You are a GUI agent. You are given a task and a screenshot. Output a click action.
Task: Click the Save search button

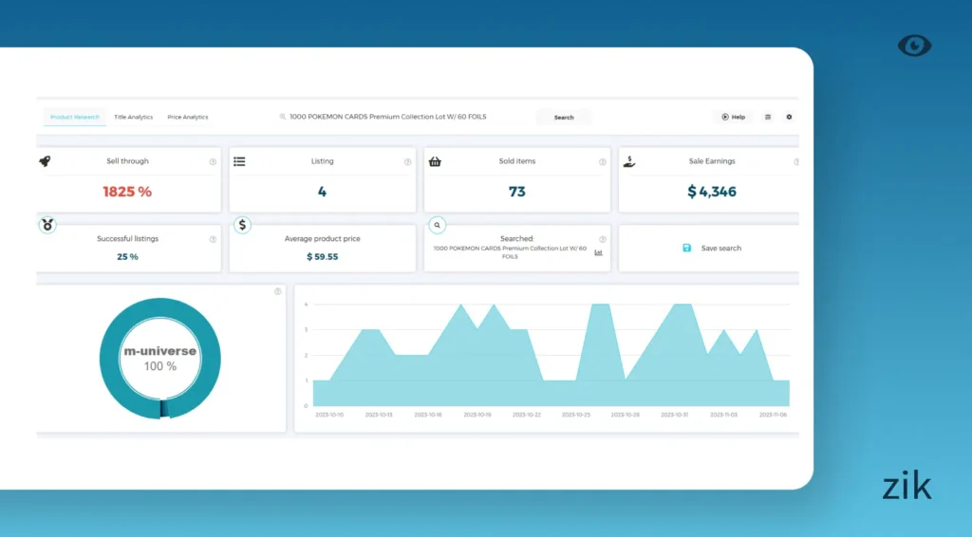pos(713,249)
